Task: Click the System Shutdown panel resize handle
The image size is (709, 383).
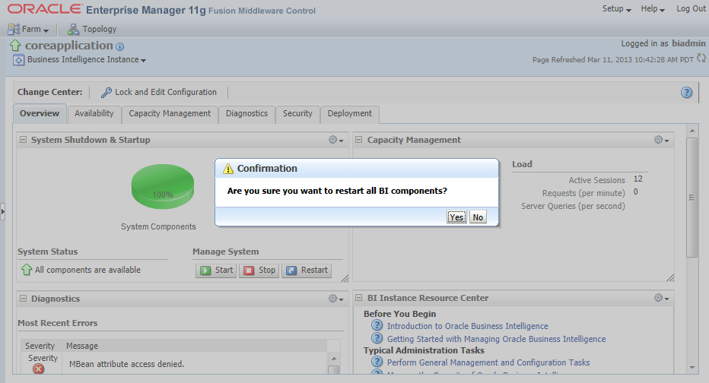Action: 345,278
